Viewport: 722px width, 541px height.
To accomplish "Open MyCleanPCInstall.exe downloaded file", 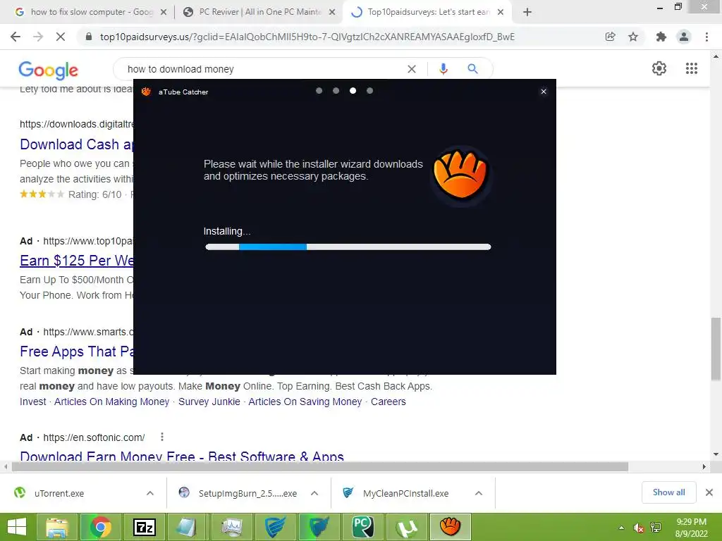I will pos(405,493).
